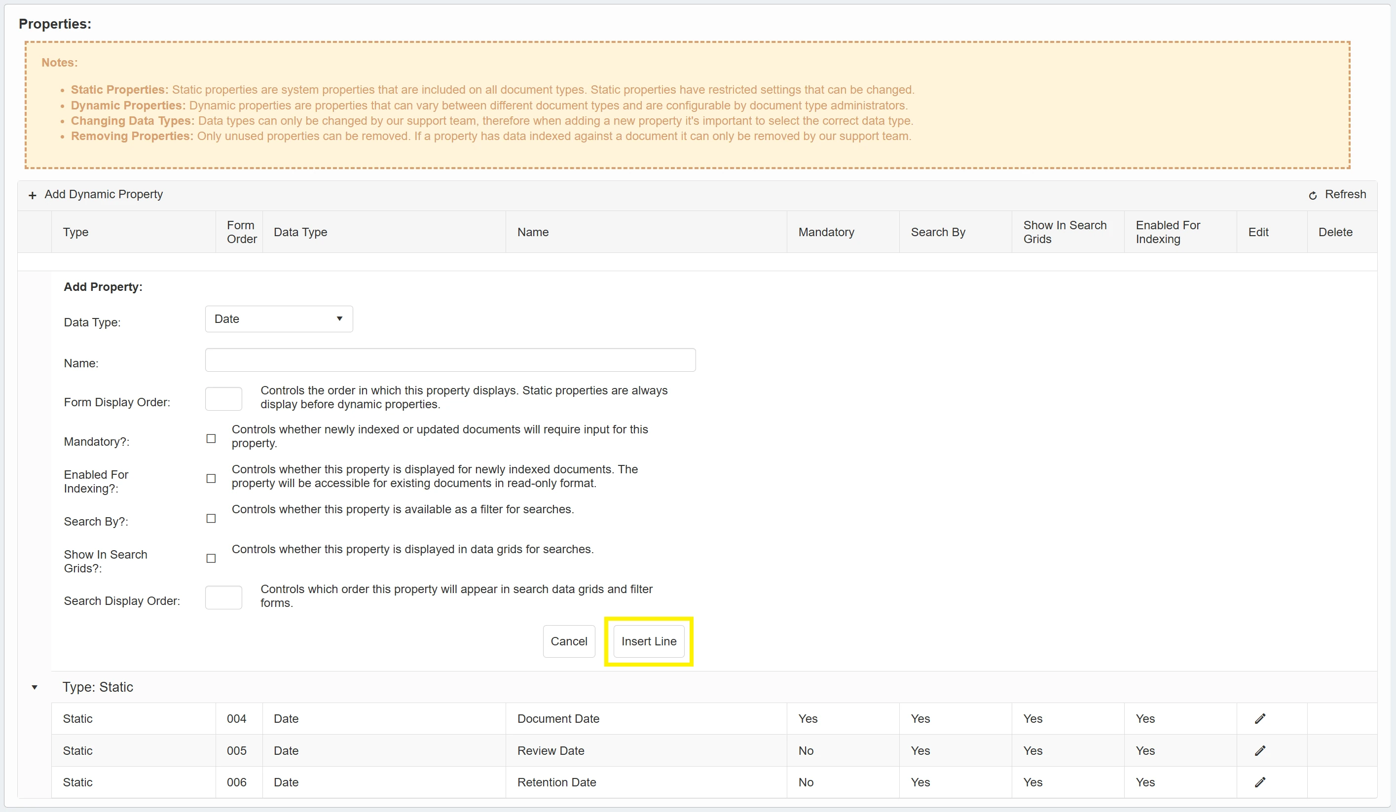Sort by the Search By column header
Image resolution: width=1396 pixels, height=812 pixels.
coord(955,232)
